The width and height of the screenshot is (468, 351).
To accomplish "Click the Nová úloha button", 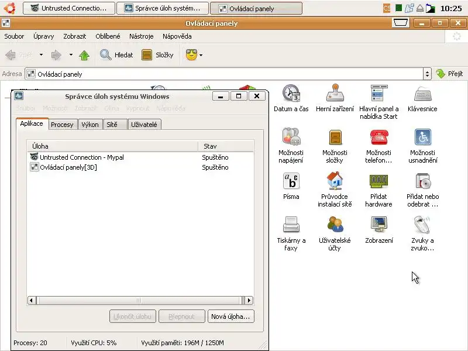I will tap(230, 316).
